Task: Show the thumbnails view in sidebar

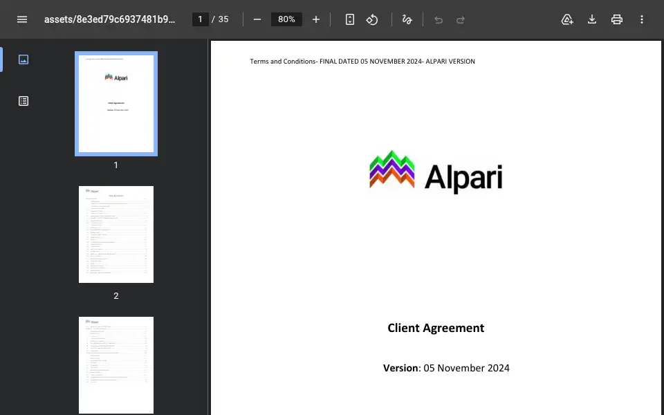Action: click(24, 59)
